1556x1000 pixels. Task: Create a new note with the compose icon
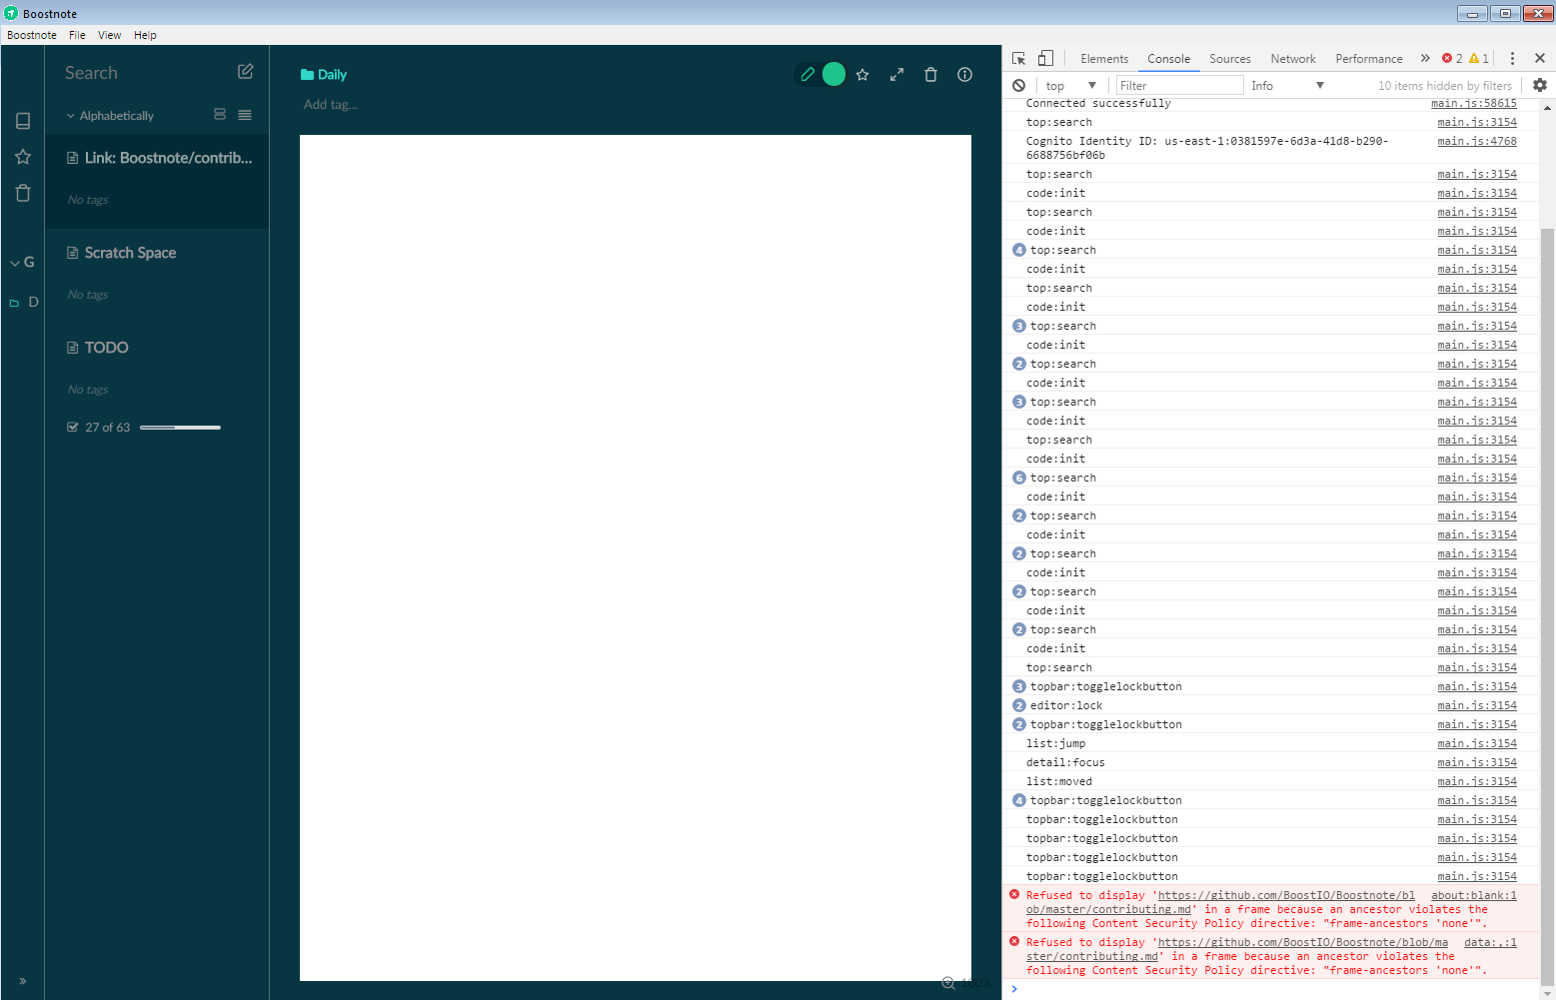click(x=245, y=72)
